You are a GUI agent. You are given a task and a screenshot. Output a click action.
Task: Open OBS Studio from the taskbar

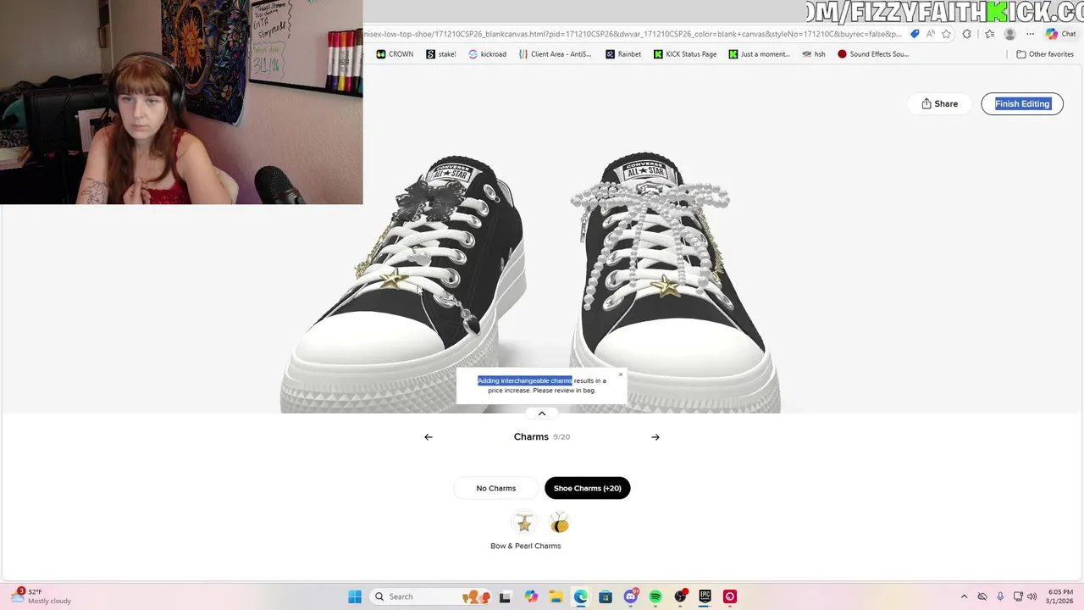point(681,596)
